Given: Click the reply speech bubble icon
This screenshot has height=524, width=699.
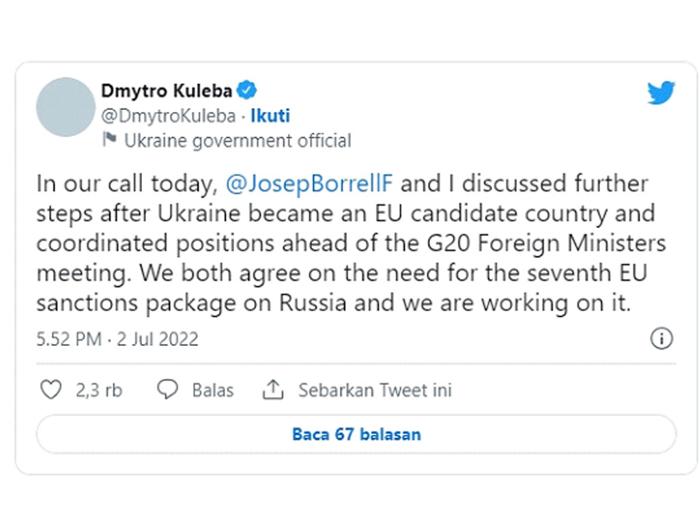Looking at the screenshot, I should (168, 389).
